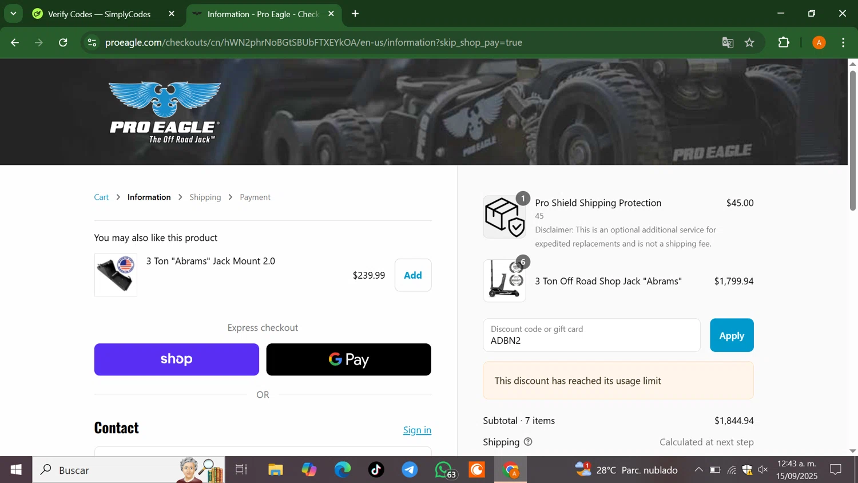This screenshot has width=858, height=483.
Task: Select the Information breadcrumb step
Action: point(149,197)
